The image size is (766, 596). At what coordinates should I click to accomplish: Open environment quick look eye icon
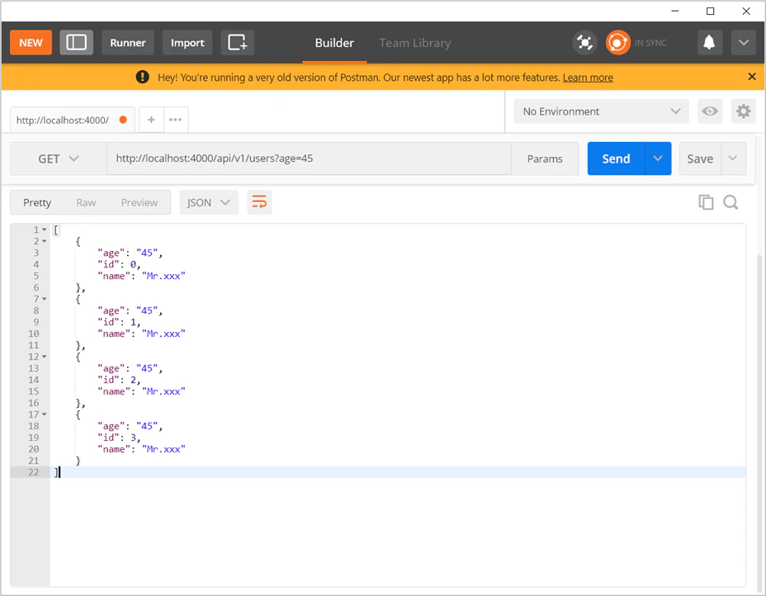point(709,111)
